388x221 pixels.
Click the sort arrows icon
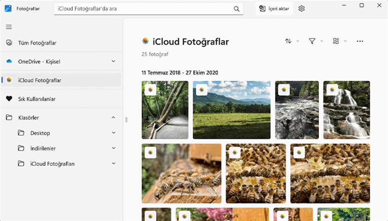[x=288, y=41]
